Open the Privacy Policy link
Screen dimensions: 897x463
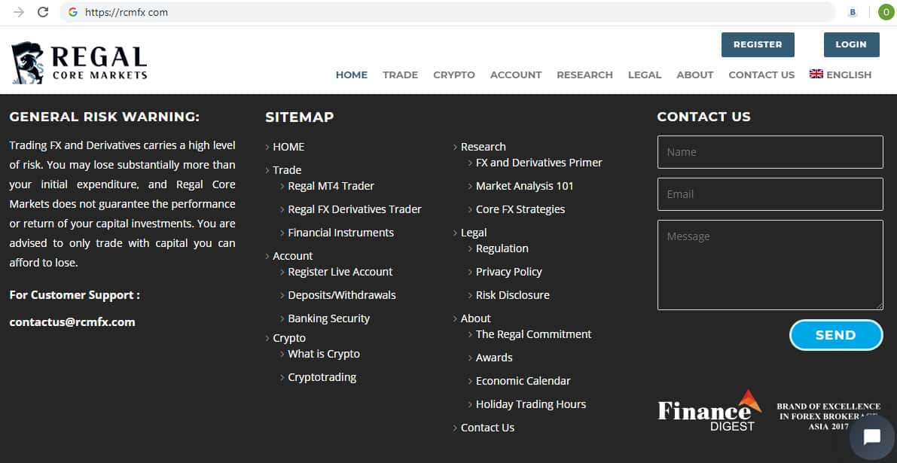pos(509,272)
